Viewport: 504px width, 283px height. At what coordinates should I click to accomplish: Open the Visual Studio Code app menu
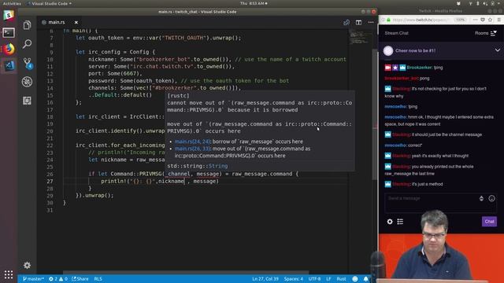pos(50,3)
